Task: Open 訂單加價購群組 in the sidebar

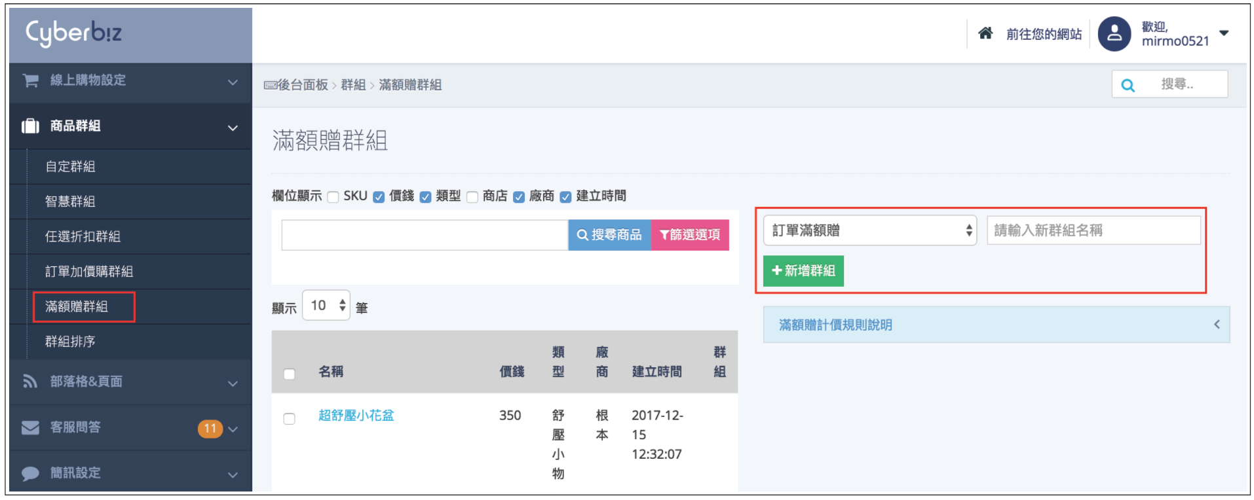Action: coord(89,272)
